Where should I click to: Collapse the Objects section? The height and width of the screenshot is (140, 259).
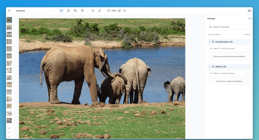point(210,67)
